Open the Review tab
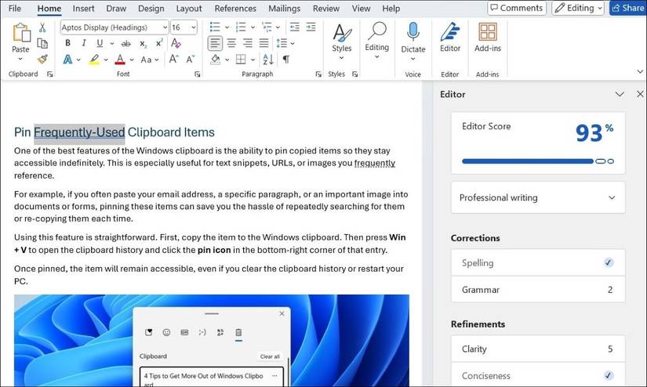Image resolution: width=647 pixels, height=387 pixels. [x=326, y=9]
